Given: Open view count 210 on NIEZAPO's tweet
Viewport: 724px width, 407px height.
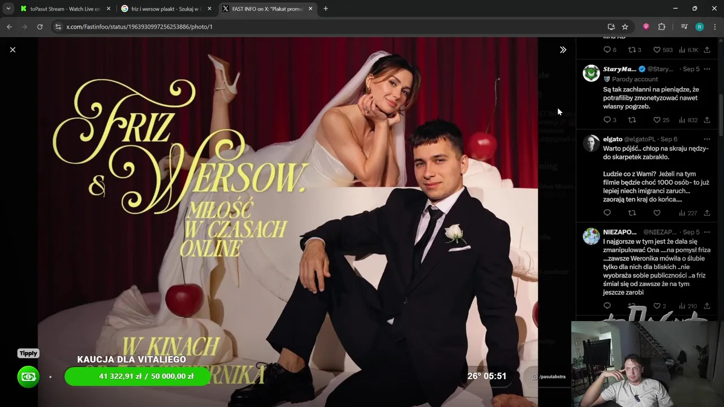Looking at the screenshot, I should [x=688, y=306].
